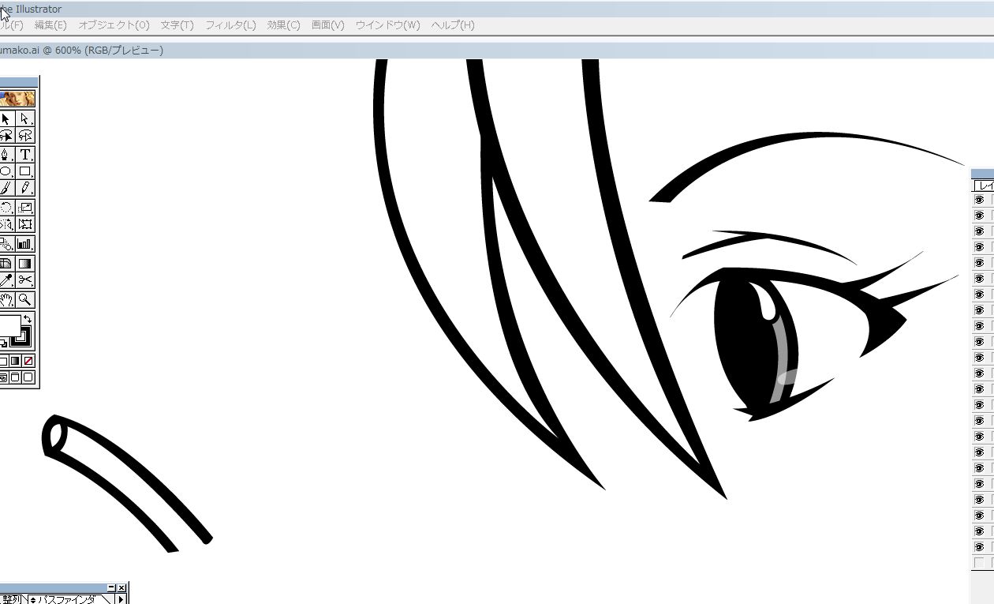
Task: Collapse the Pathfinder palette with minimize box
Action: [x=111, y=588]
